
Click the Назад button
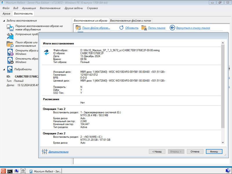tap(157, 151)
